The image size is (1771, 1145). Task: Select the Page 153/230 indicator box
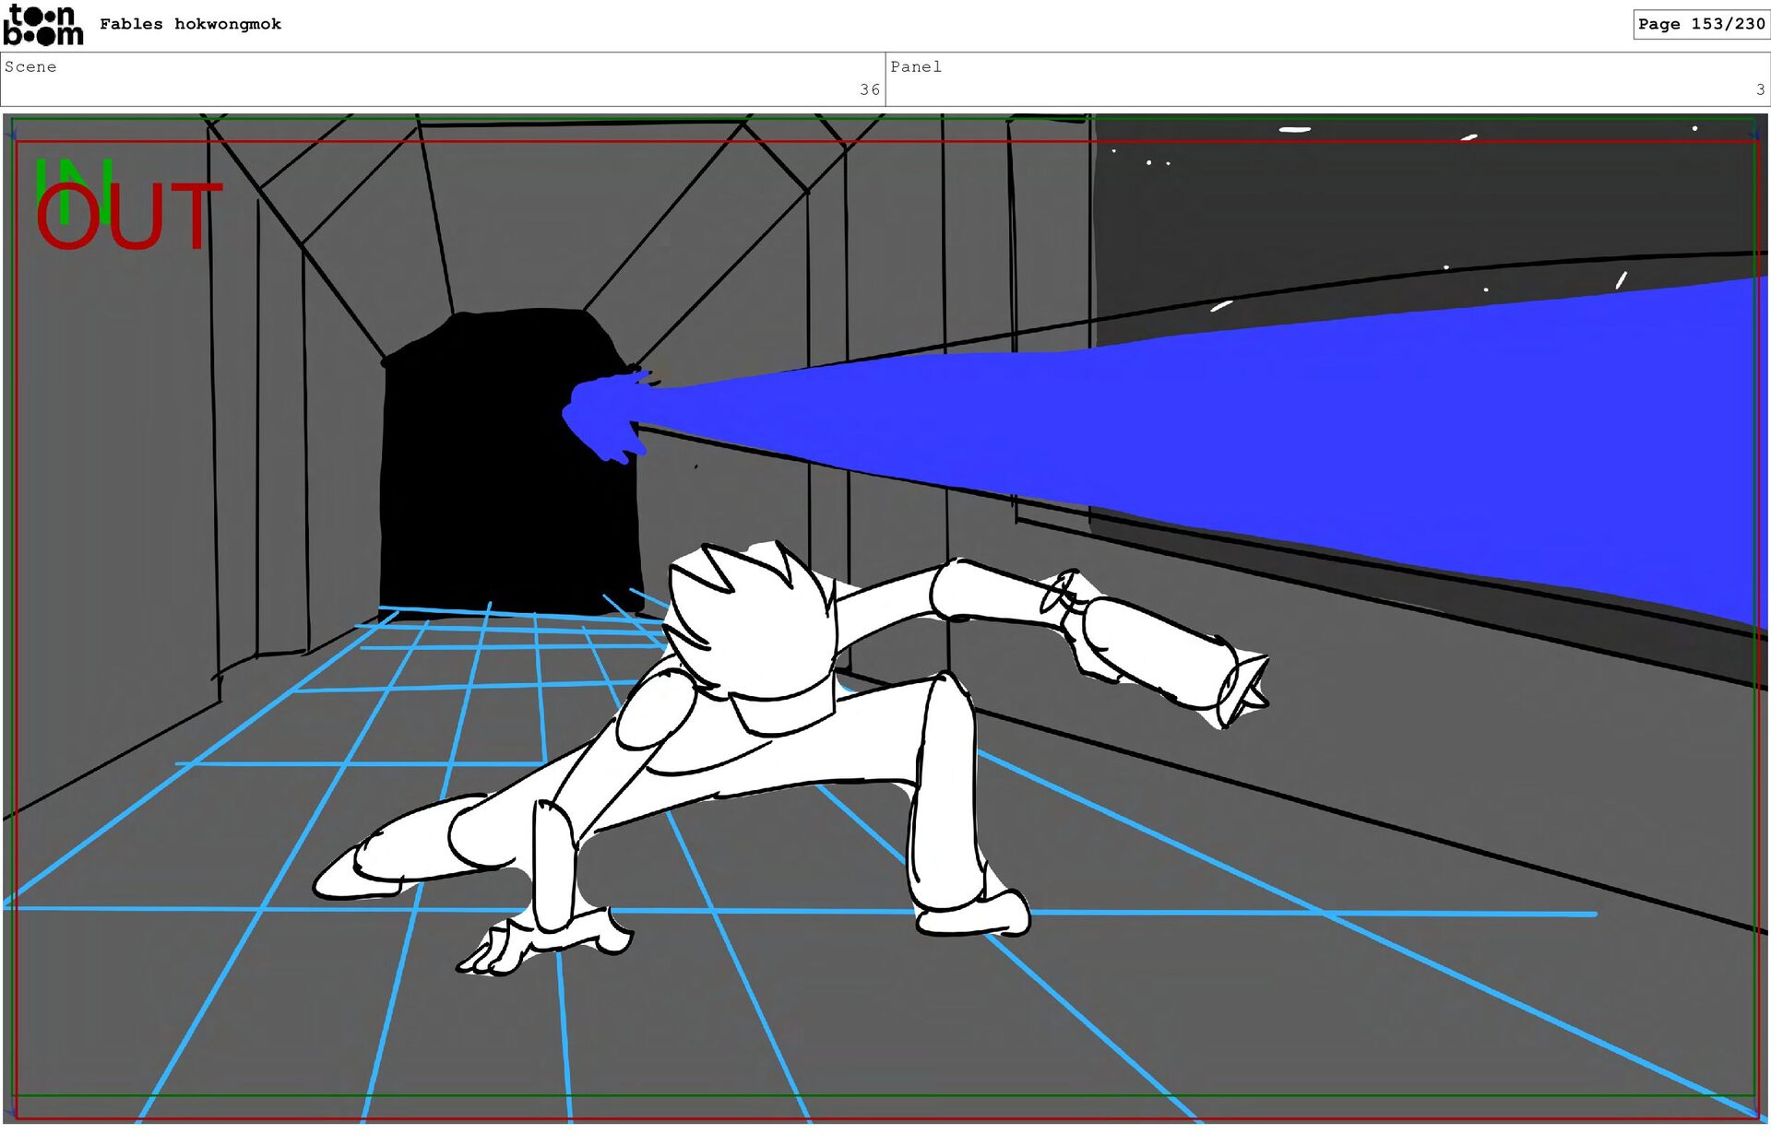[x=1700, y=24]
